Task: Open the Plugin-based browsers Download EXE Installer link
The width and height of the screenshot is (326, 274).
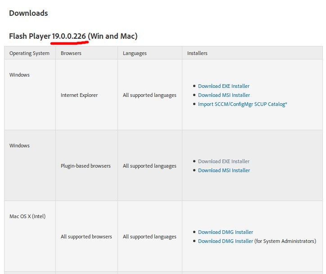Action: point(223,161)
